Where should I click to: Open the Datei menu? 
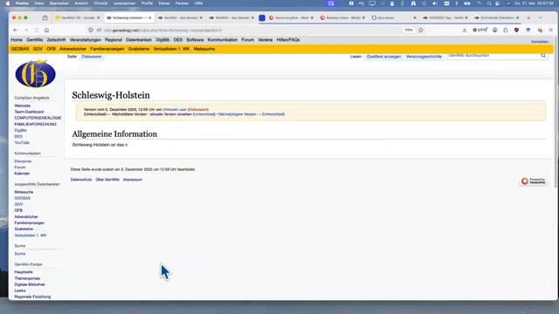(x=39, y=3)
